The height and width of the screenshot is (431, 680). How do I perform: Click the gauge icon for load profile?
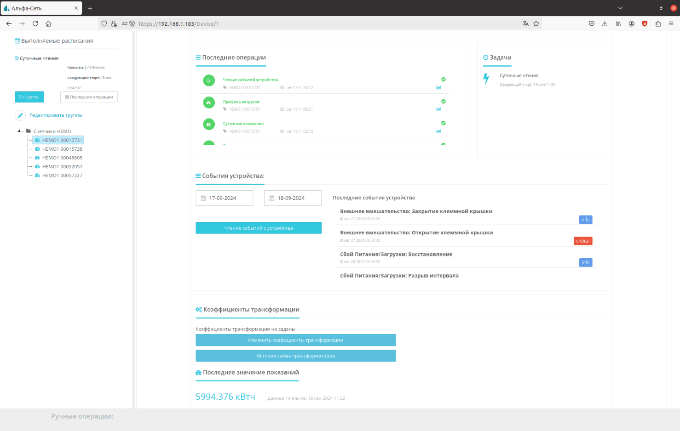pos(209,102)
